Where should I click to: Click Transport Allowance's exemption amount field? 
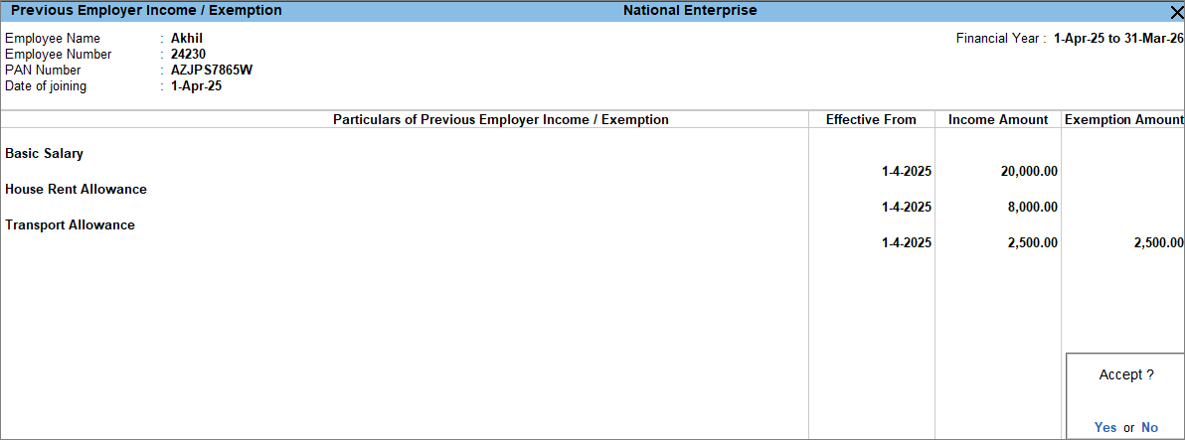click(1157, 243)
